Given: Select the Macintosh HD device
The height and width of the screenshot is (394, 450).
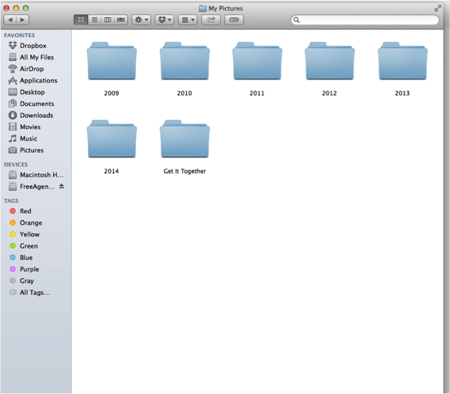Looking at the screenshot, I should (36, 175).
